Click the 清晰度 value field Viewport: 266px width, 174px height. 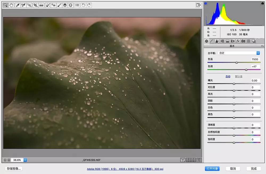pyautogui.click(x=255, y=125)
